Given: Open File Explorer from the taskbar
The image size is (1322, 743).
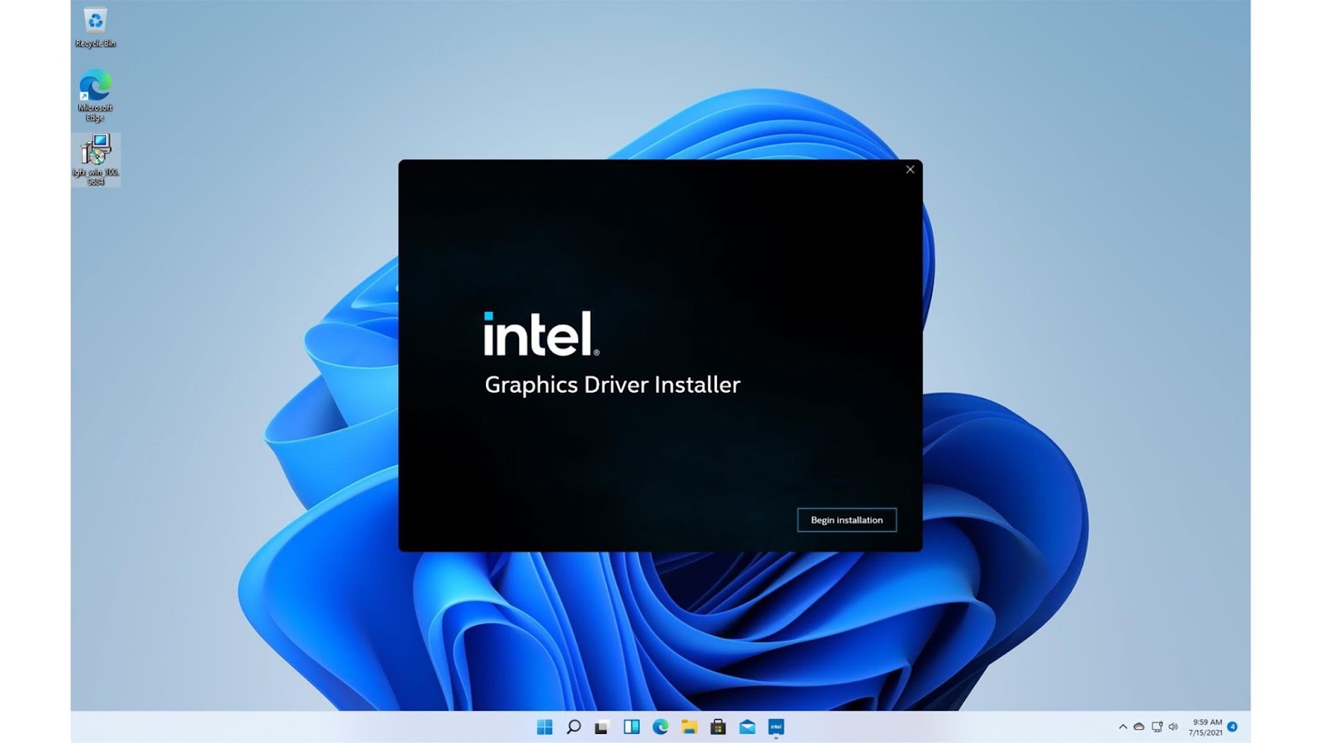Looking at the screenshot, I should (689, 726).
